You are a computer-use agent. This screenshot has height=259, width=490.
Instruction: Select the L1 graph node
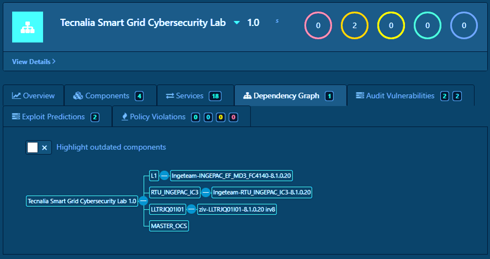pyautogui.click(x=154, y=176)
